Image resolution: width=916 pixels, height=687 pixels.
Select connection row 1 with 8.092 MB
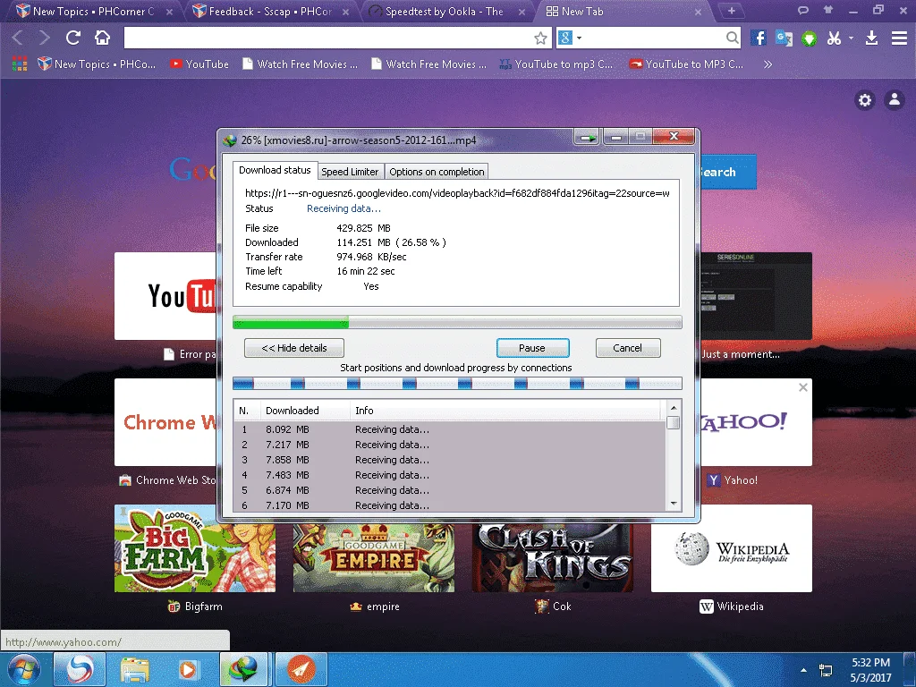click(450, 429)
